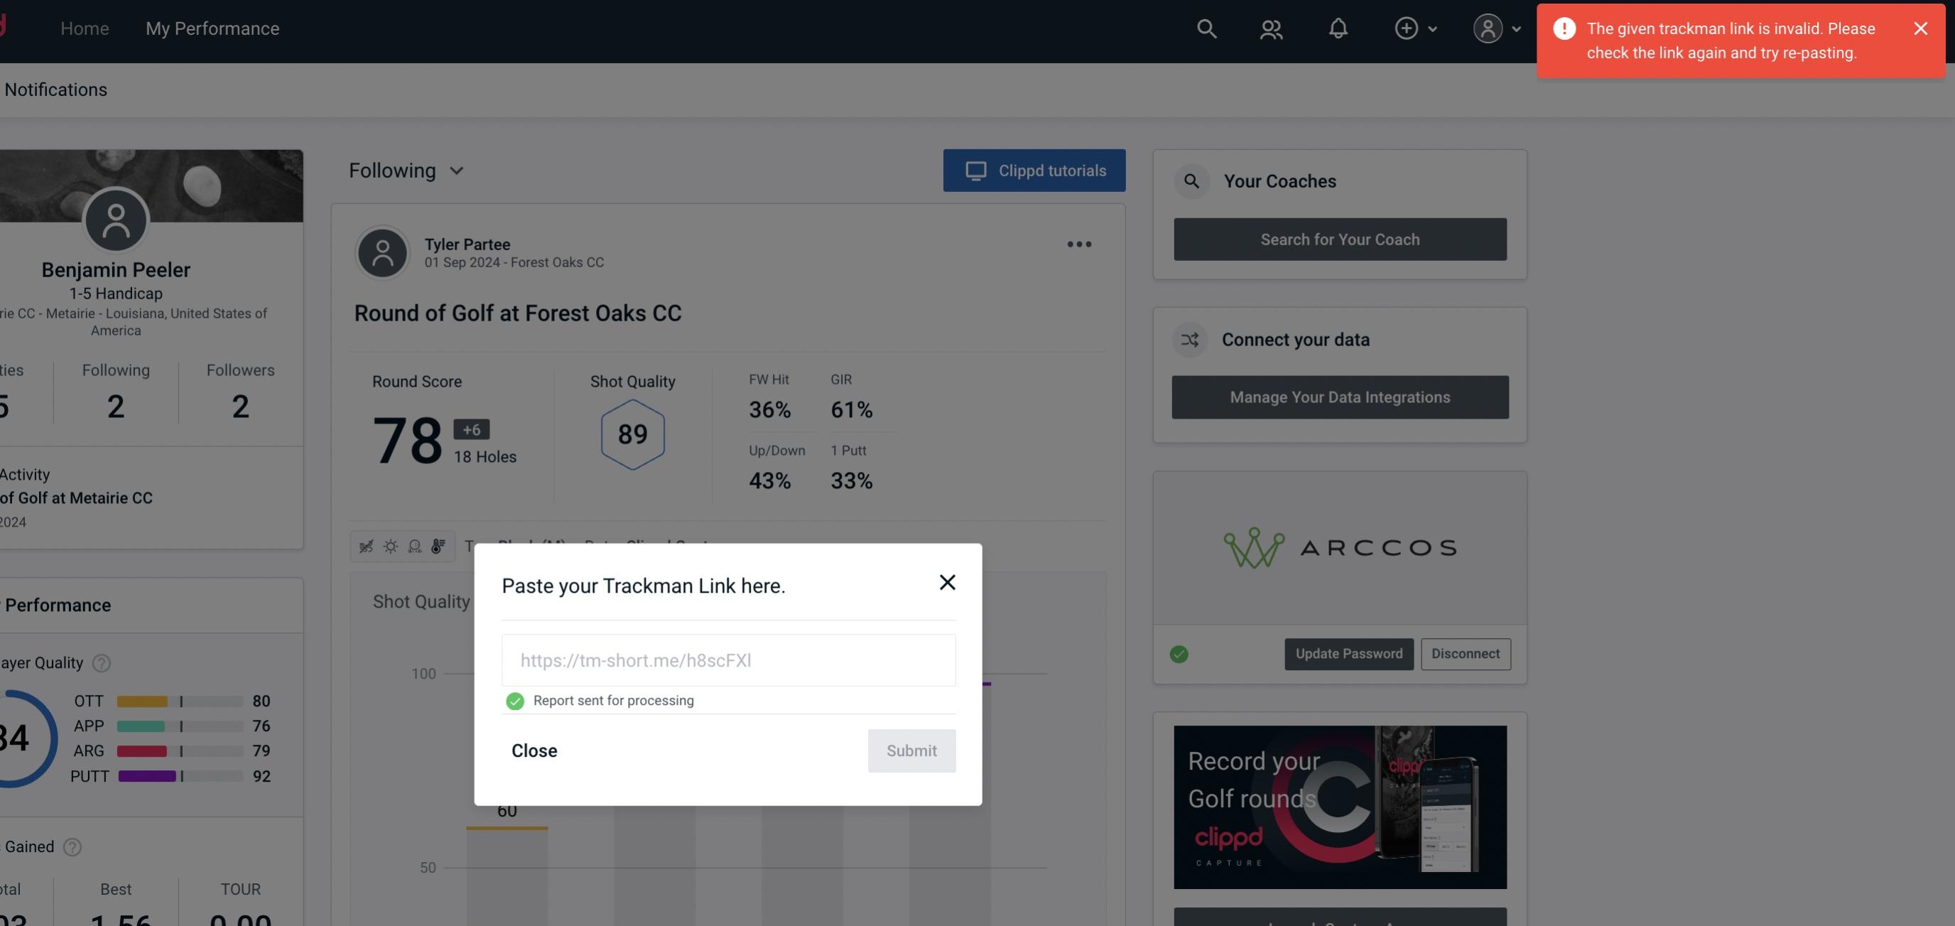Click the people/community icon in navbar
Viewport: 1955px width, 926px height.
click(1269, 28)
